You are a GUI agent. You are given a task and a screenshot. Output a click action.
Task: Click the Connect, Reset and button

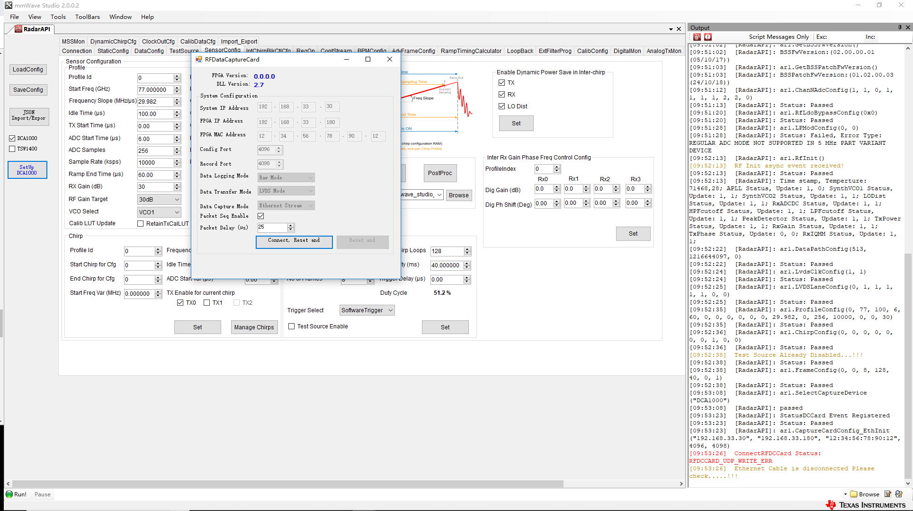[x=294, y=241]
